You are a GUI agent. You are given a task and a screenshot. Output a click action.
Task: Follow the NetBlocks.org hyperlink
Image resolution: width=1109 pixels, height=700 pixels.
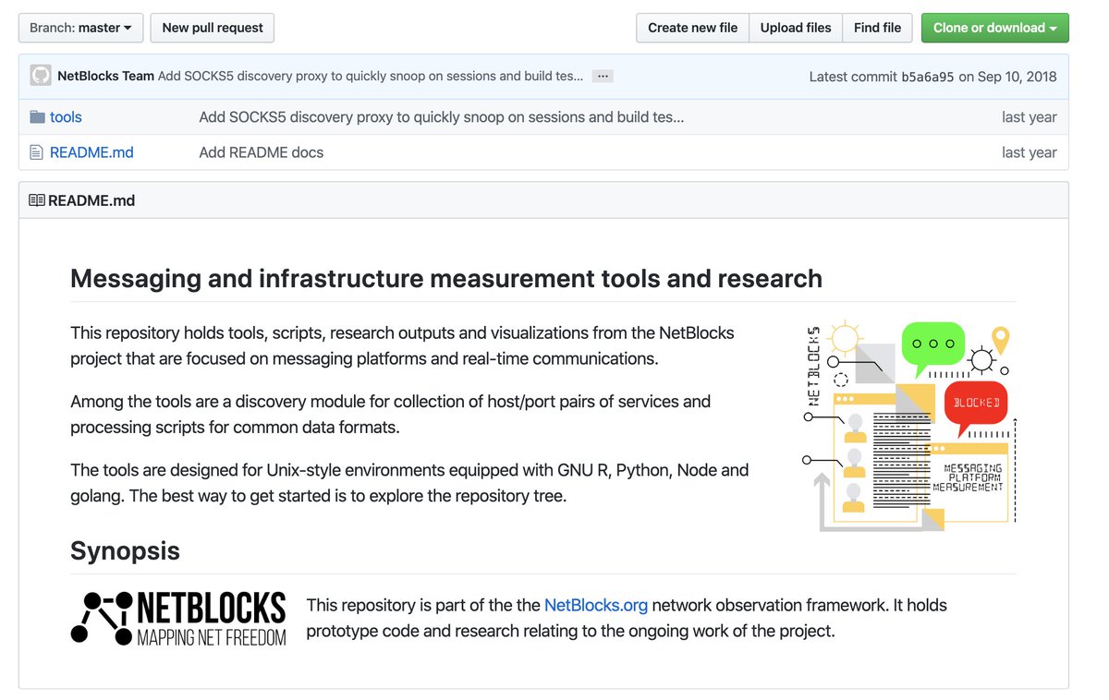coord(596,605)
